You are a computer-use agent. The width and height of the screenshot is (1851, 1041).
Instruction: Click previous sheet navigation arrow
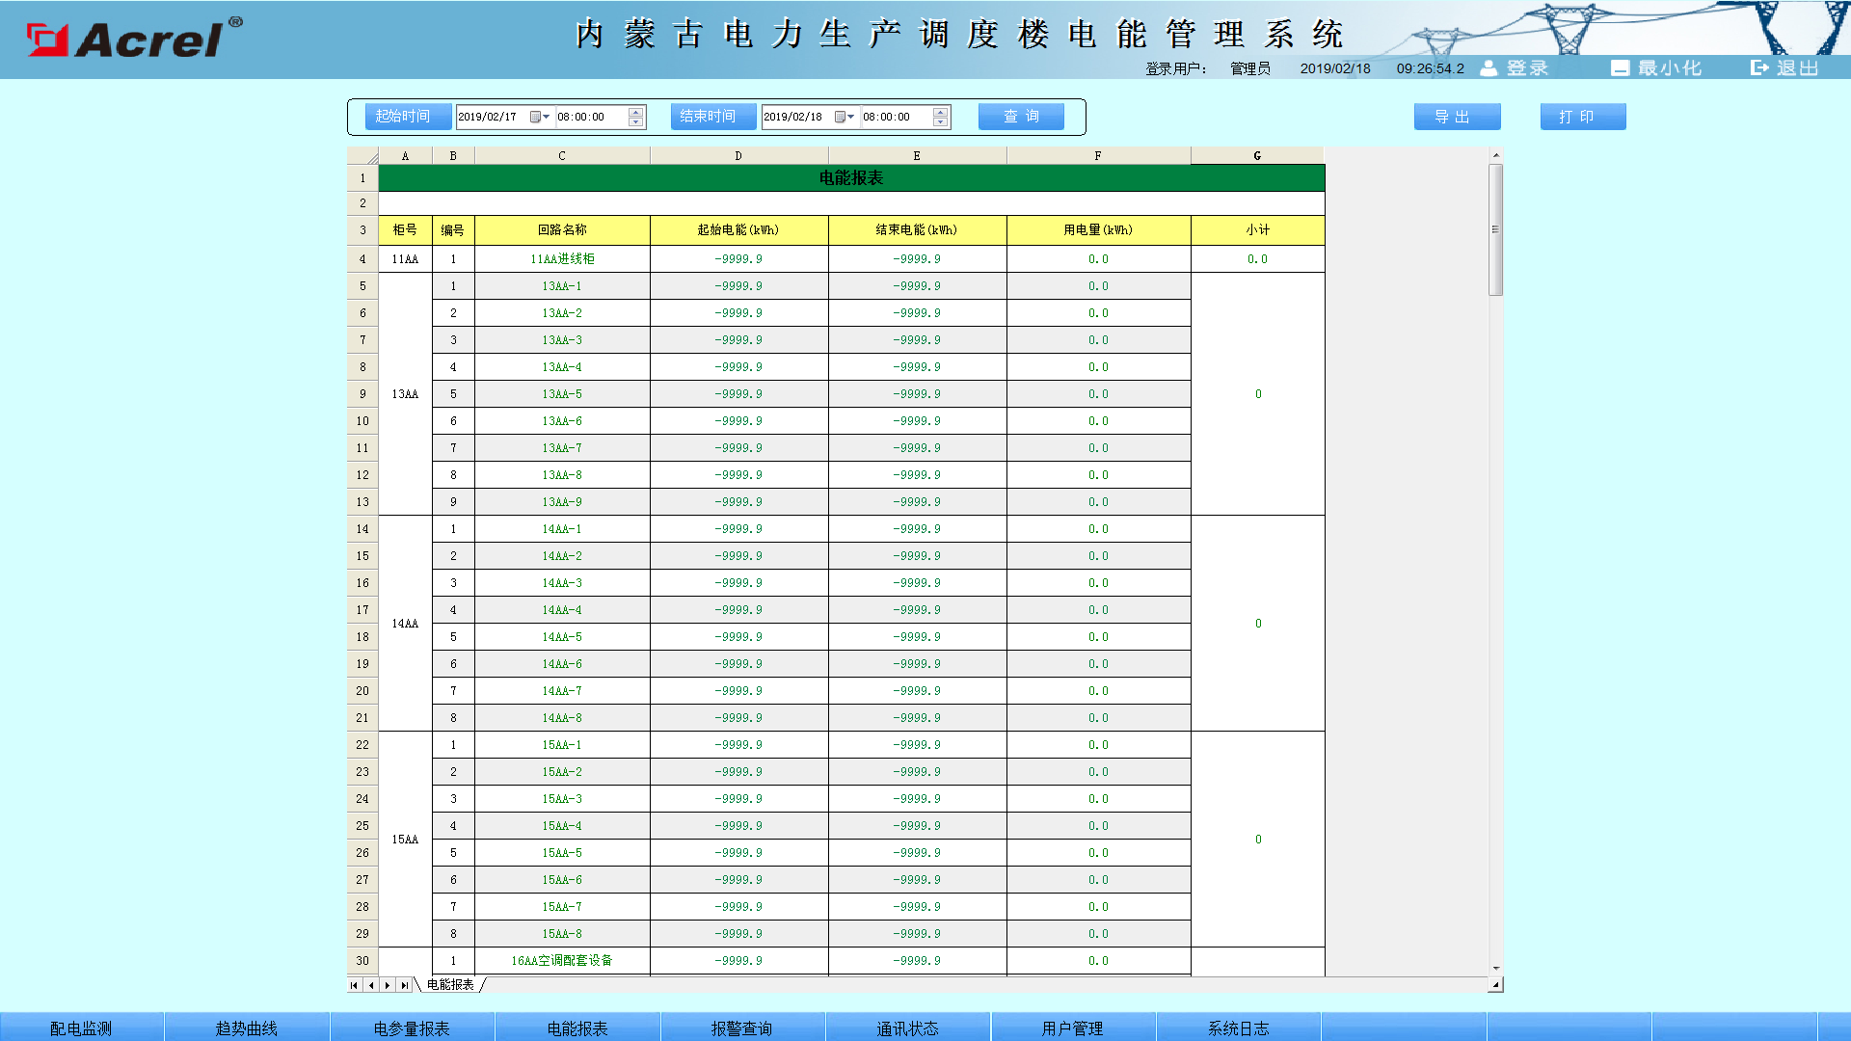point(371,985)
